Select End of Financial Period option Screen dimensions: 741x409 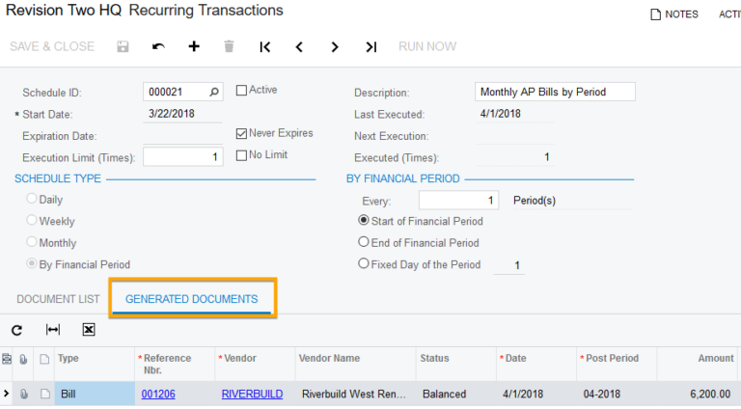364,243
